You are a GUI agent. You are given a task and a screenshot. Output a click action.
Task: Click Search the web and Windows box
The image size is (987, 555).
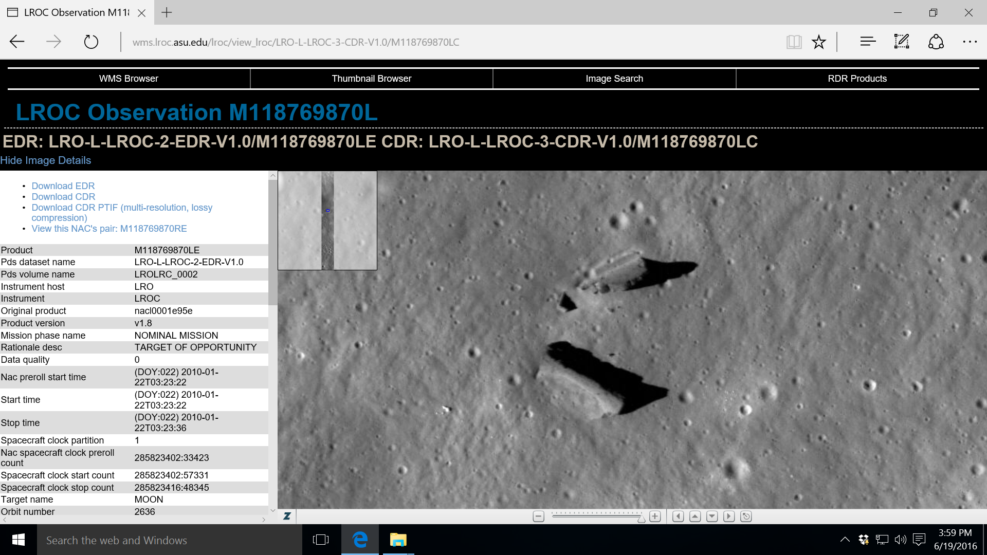[x=170, y=540]
